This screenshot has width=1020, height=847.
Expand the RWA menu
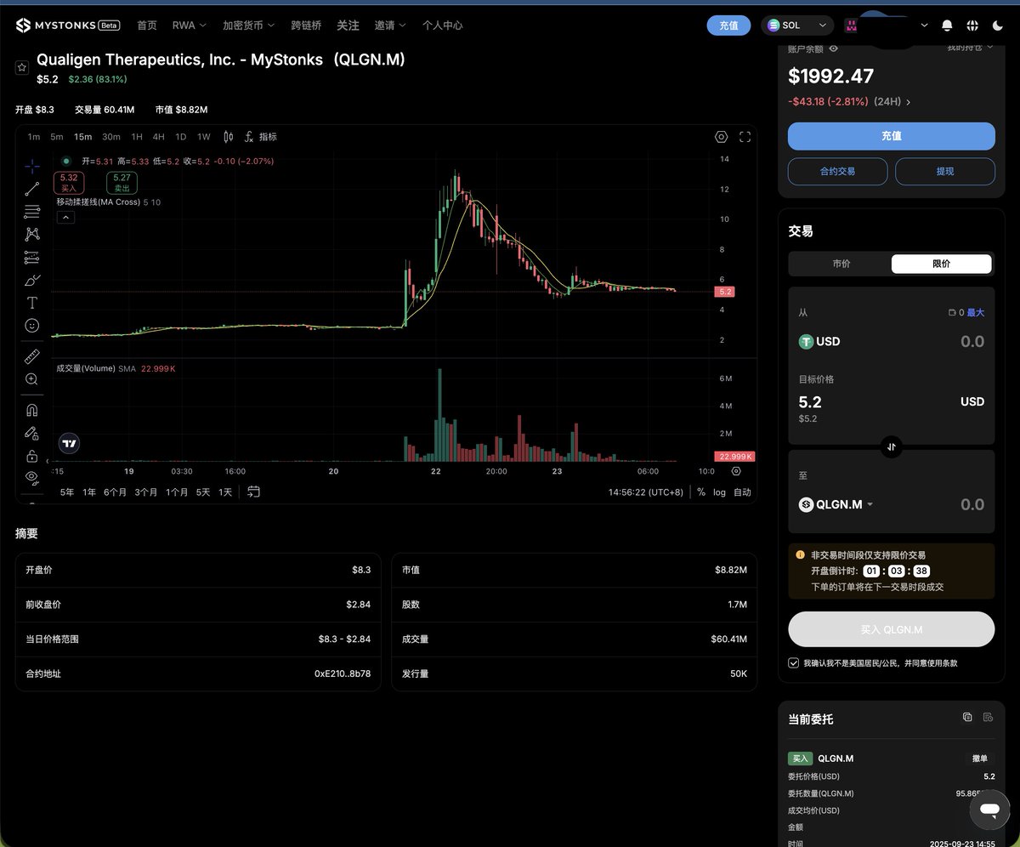pos(189,26)
